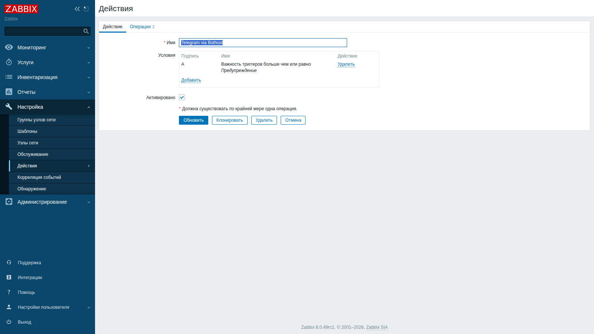
Task: Expand Настройки пользователя chevron
Action: pos(89,307)
